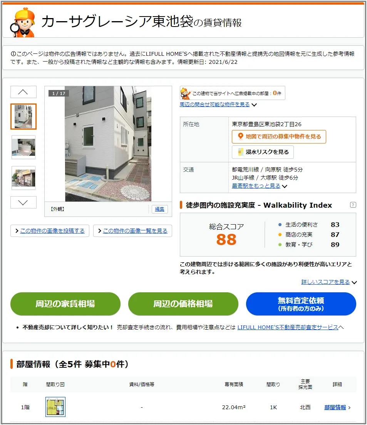Click the 編集 link under the photo

coord(159,209)
